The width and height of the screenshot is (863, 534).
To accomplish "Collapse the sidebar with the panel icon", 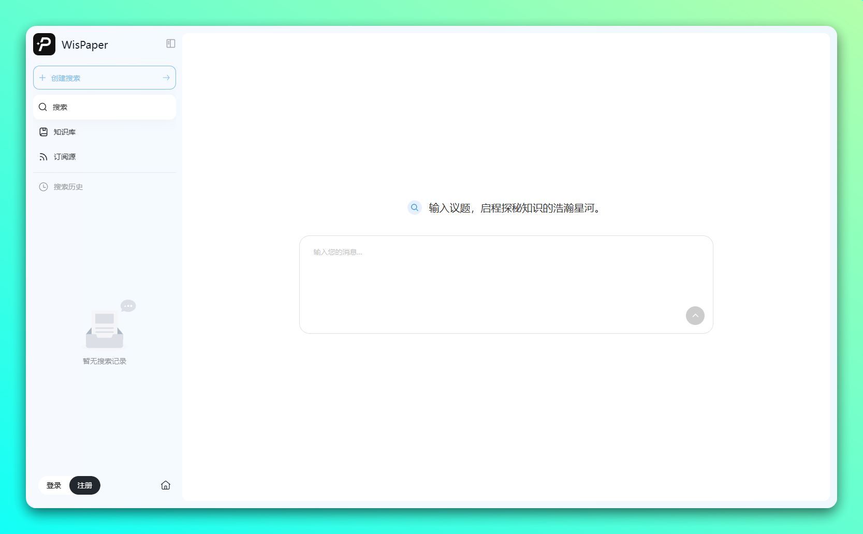I will (170, 43).
